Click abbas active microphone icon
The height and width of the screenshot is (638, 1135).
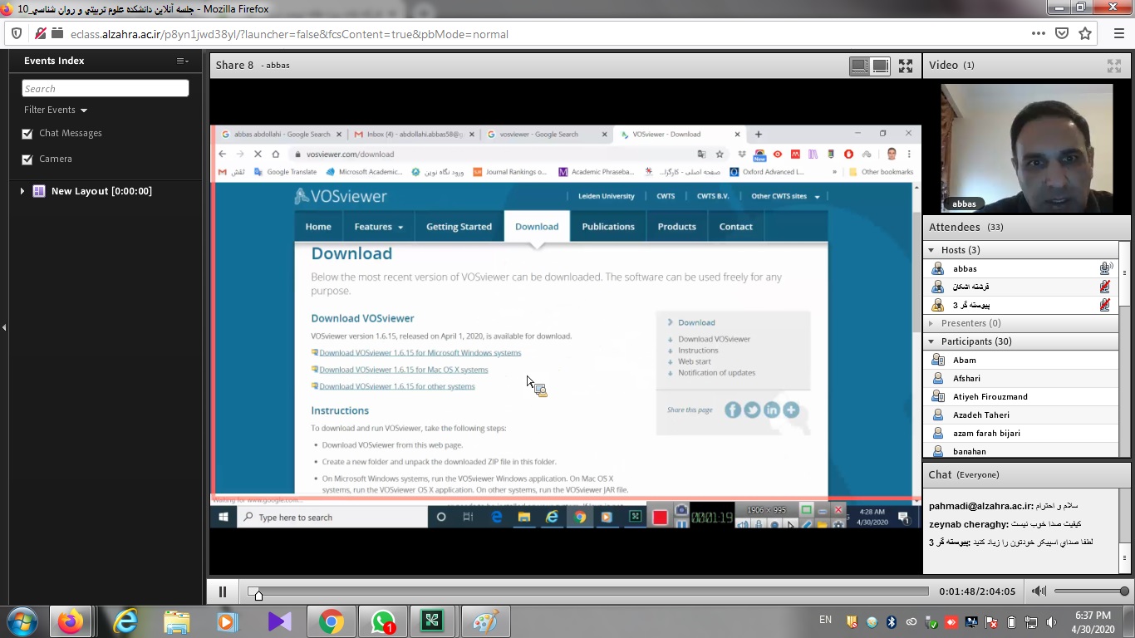1106,268
